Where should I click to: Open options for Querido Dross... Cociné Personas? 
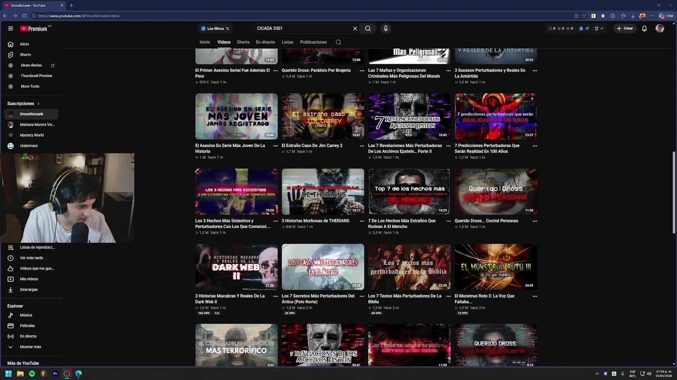[535, 221]
